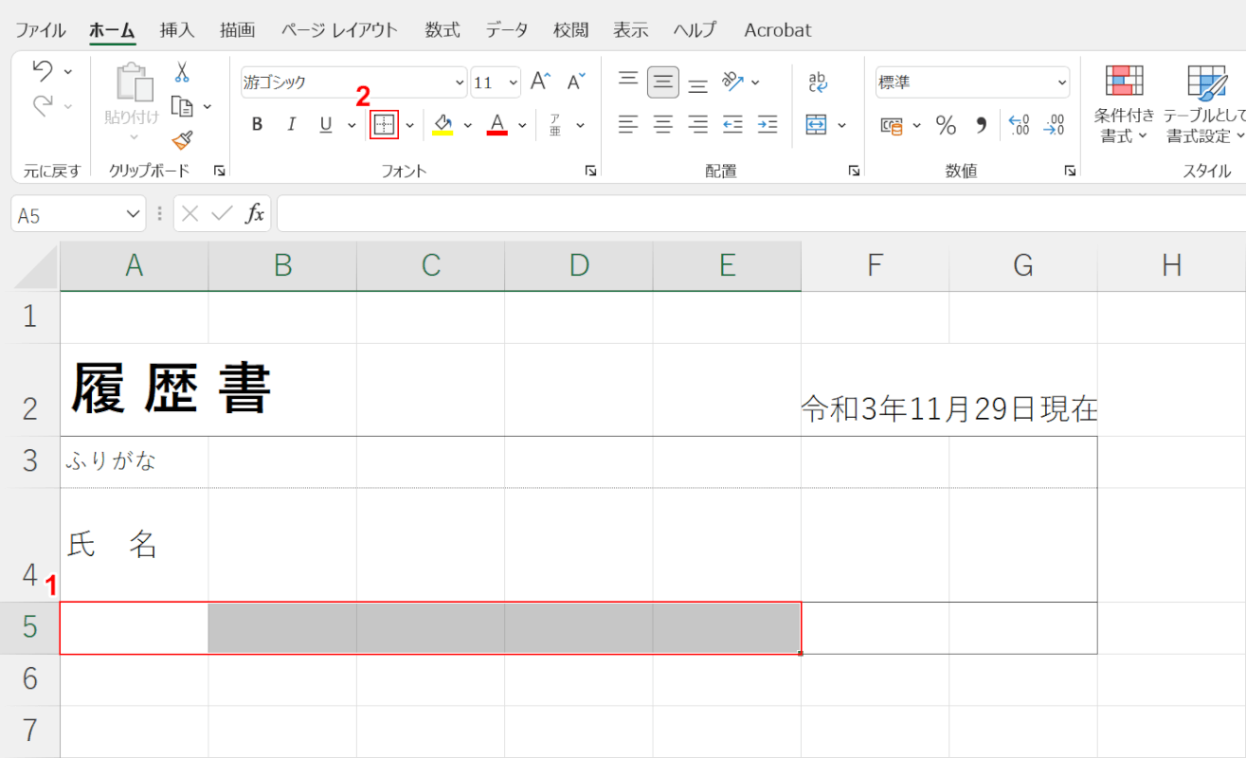The image size is (1246, 758).
Task: Click inside the formula bar input
Action: [761, 214]
